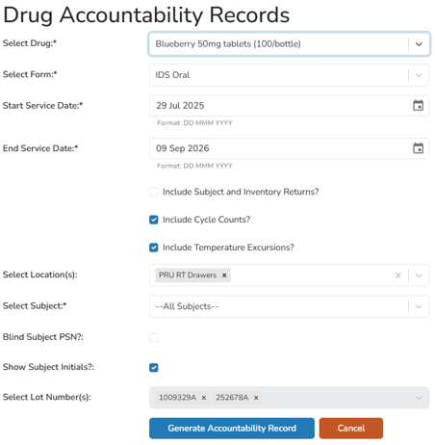Remove lot number 1009329A
The image size is (435, 445).
click(x=204, y=398)
